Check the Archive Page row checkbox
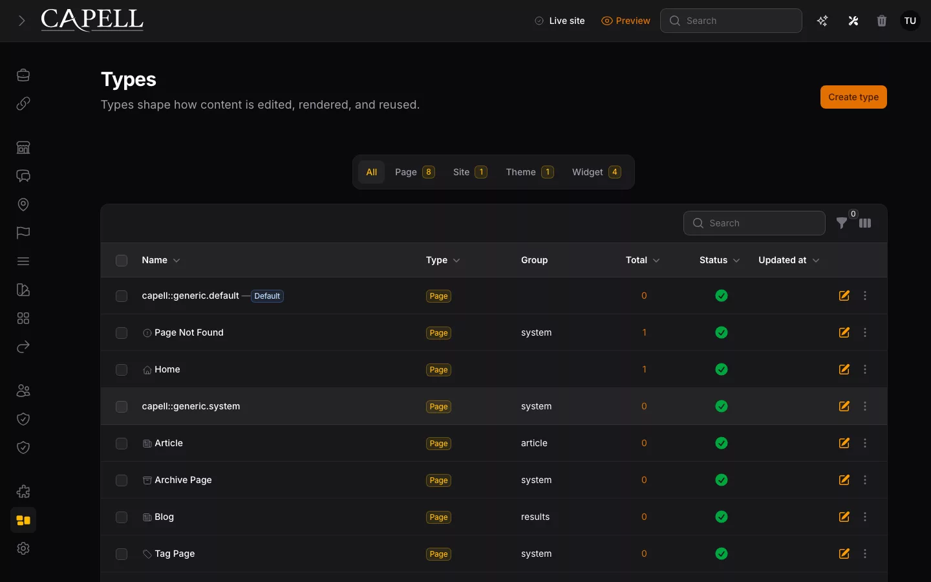Image resolution: width=931 pixels, height=582 pixels. [x=122, y=480]
